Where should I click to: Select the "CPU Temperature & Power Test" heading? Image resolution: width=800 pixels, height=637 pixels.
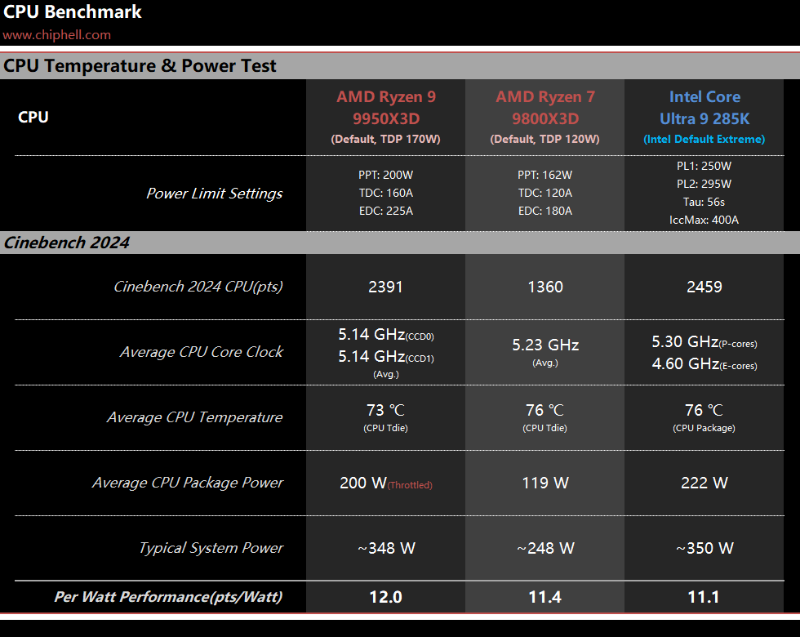(140, 66)
